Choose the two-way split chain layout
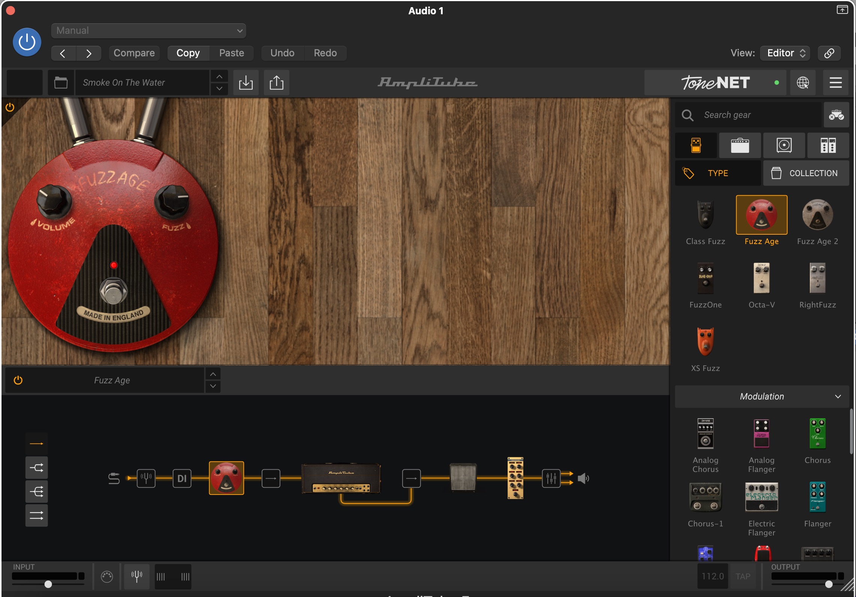The width and height of the screenshot is (856, 597). [36, 467]
